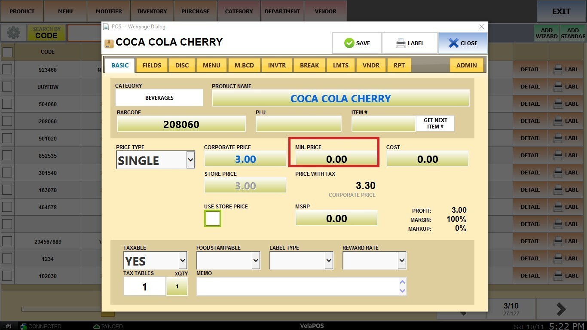Click the SYNCED cloud status icon
This screenshot has width=587, height=330.
click(97, 327)
